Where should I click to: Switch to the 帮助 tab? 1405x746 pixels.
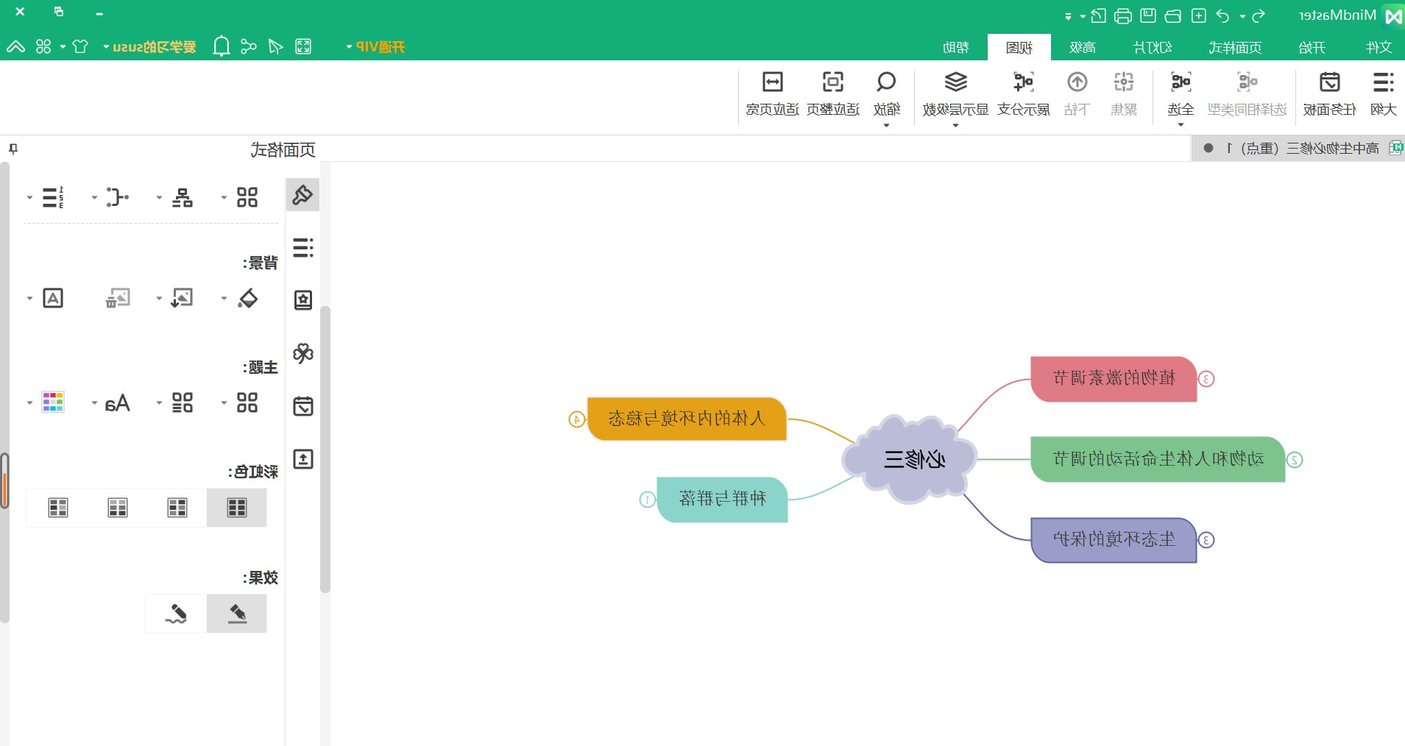click(955, 47)
